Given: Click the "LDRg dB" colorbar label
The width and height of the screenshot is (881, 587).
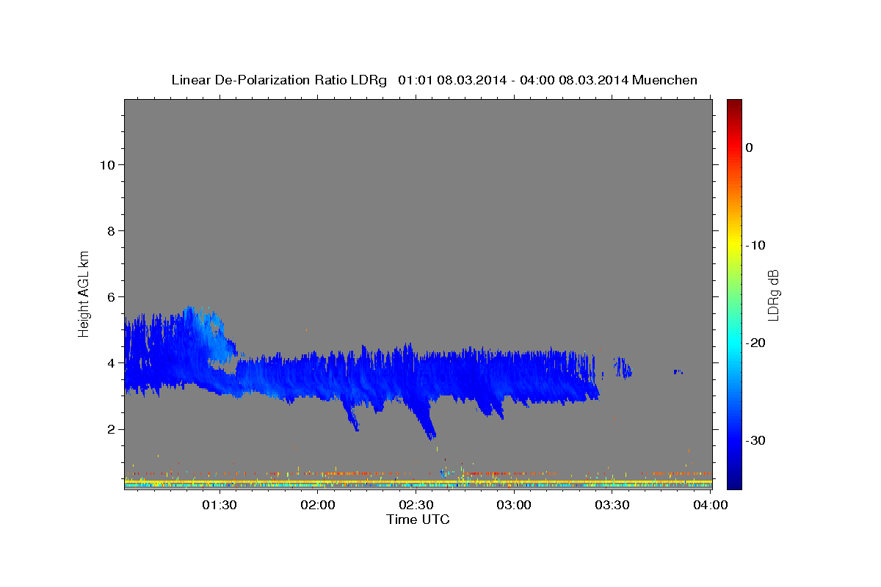Looking at the screenshot, I should 772,294.
